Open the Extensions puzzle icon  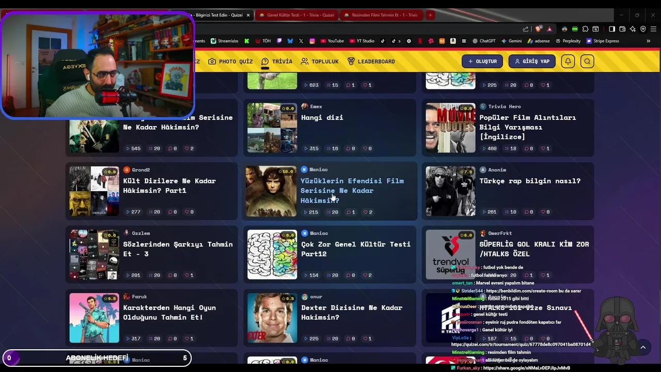point(585,29)
